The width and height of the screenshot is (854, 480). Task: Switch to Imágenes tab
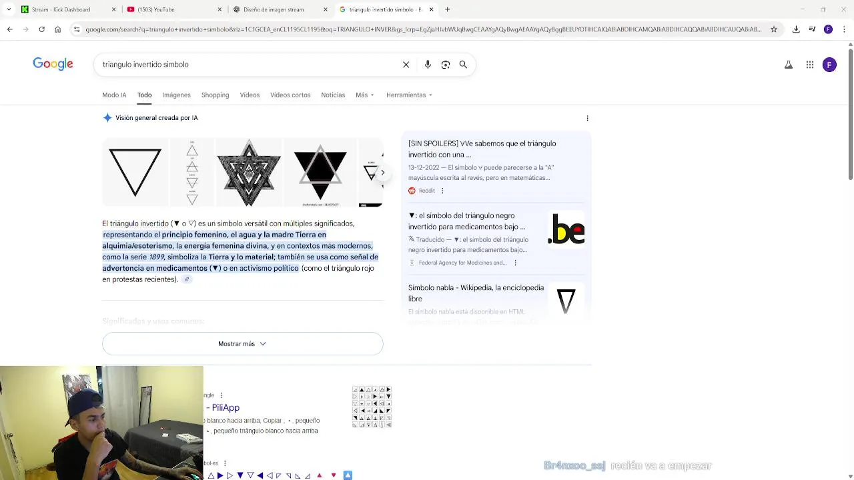(176, 95)
